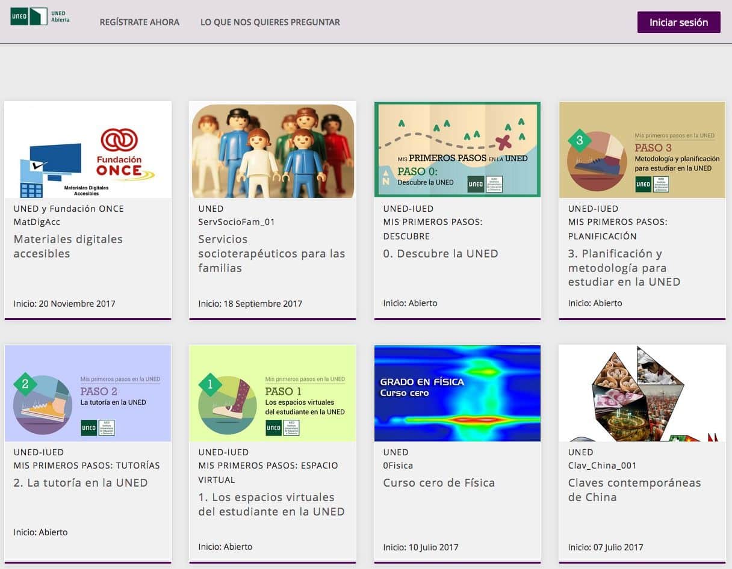Open the China collage course thumbnail
The width and height of the screenshot is (732, 569).
pos(642,393)
